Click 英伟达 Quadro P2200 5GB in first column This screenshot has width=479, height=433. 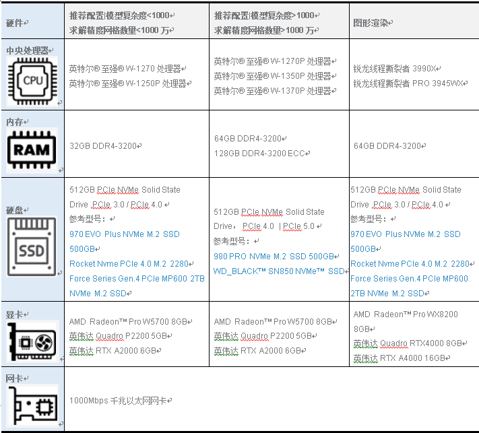point(118,336)
